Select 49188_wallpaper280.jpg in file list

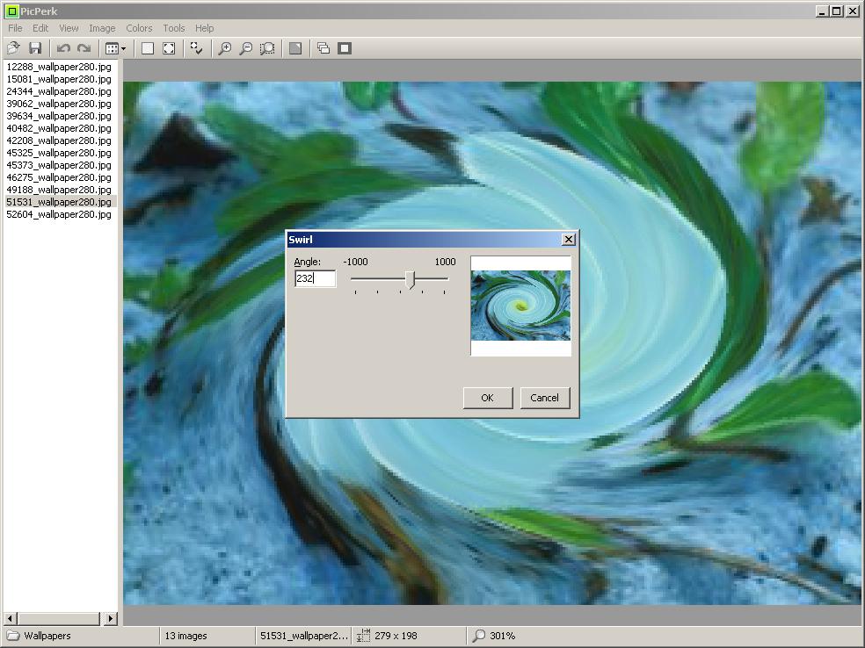pyautogui.click(x=59, y=190)
